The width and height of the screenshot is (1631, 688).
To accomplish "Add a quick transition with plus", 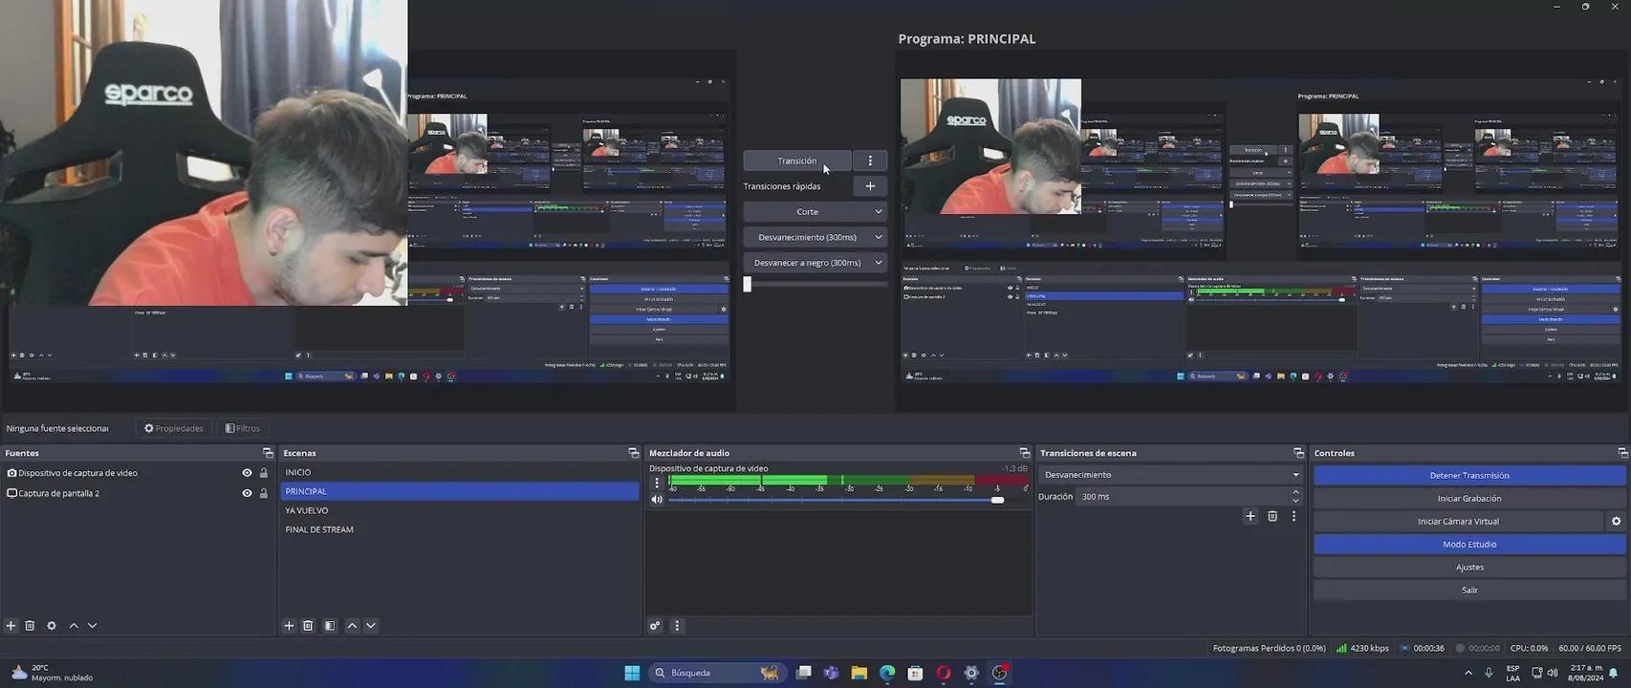I will (x=870, y=186).
